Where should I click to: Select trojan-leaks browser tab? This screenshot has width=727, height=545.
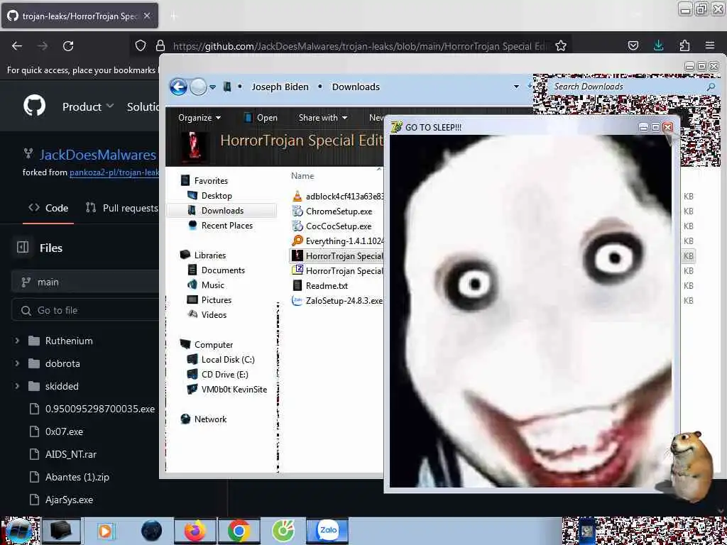[80, 16]
